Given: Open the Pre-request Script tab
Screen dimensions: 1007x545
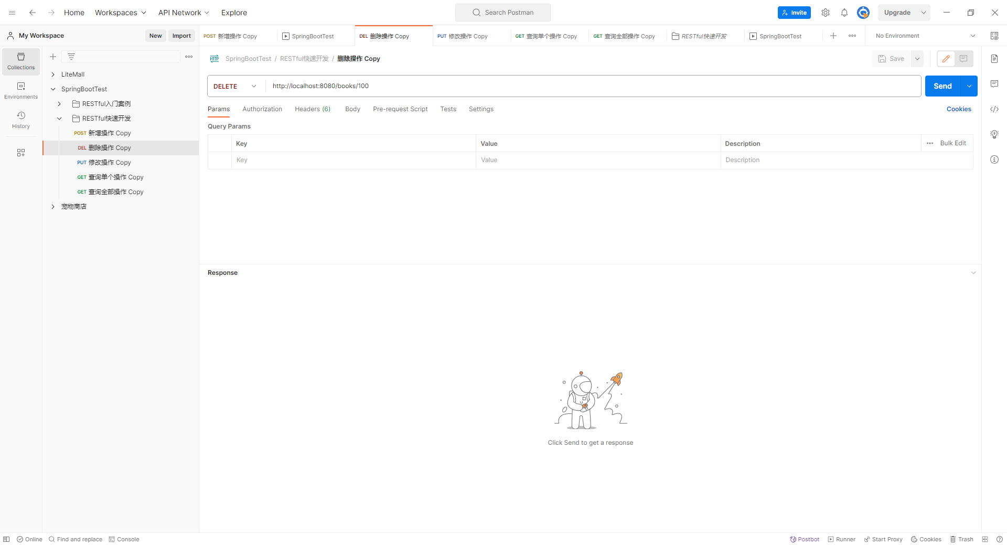Looking at the screenshot, I should click(400, 109).
